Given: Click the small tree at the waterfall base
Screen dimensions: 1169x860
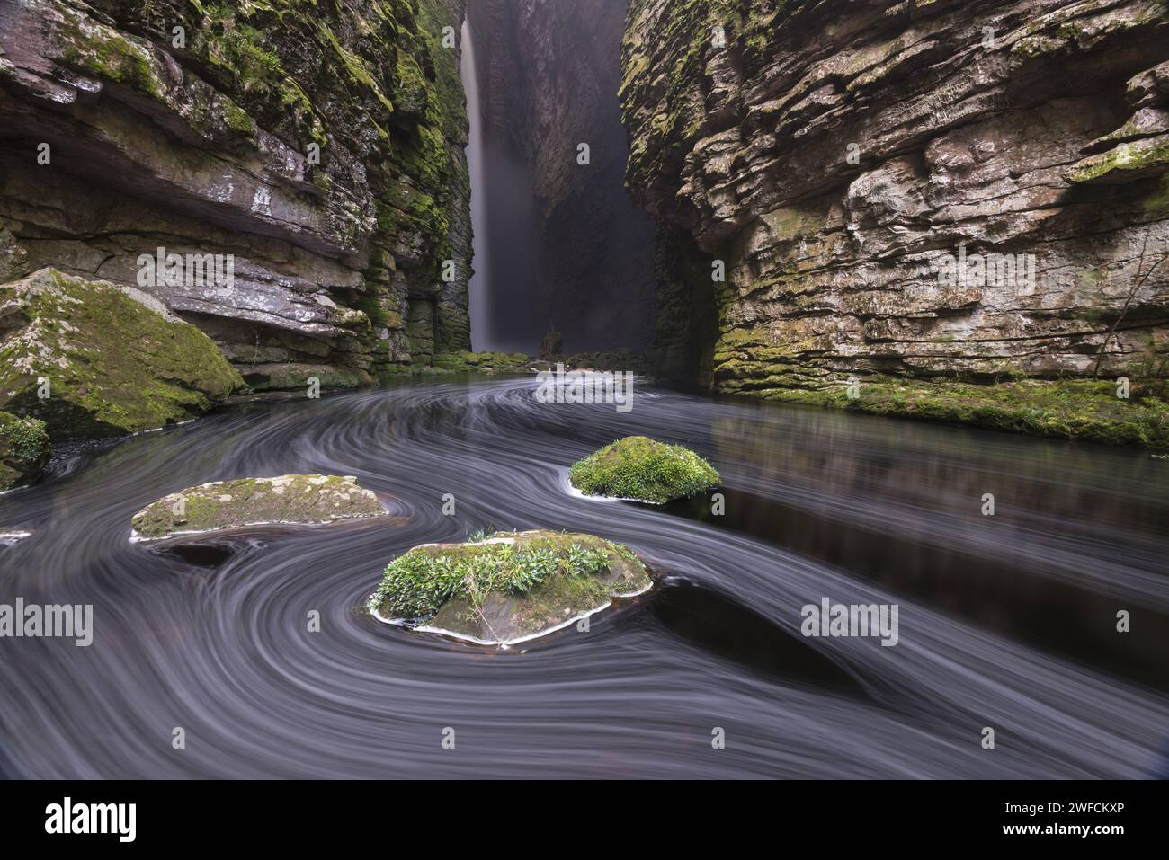Looking at the screenshot, I should click(x=551, y=342).
